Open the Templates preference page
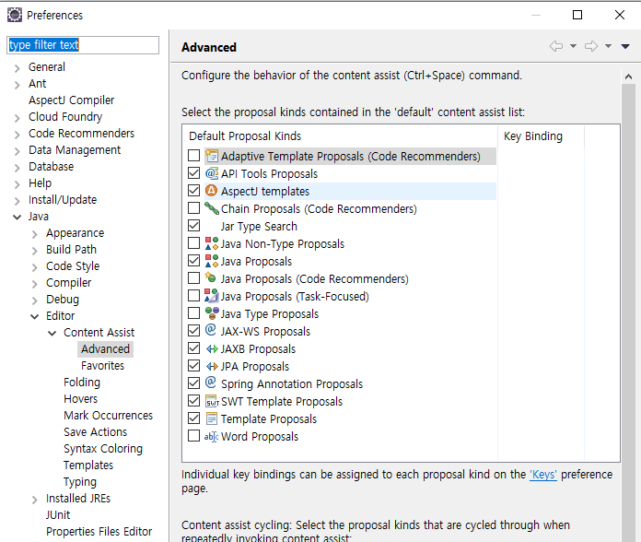 [x=88, y=465]
